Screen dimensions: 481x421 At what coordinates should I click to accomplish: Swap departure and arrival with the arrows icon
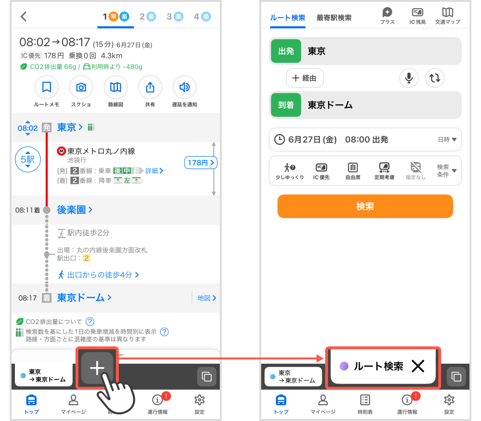(435, 78)
